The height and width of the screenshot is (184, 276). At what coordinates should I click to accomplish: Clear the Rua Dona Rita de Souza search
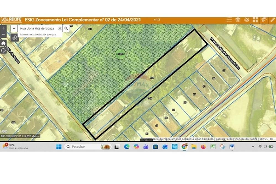[60, 28]
